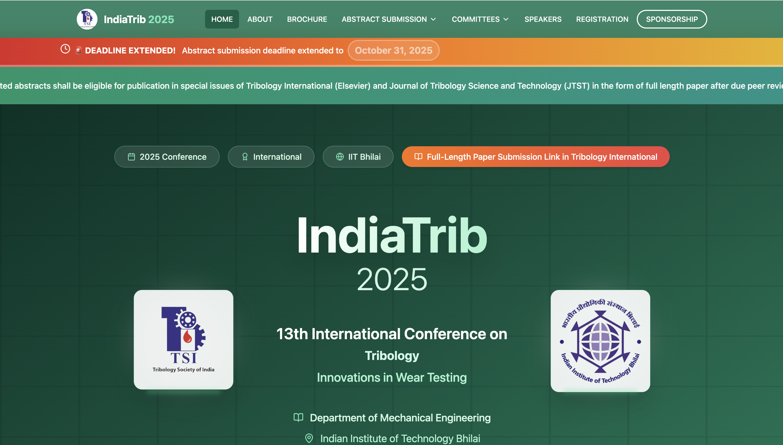
Task: Select the International badge
Action: [271, 157]
